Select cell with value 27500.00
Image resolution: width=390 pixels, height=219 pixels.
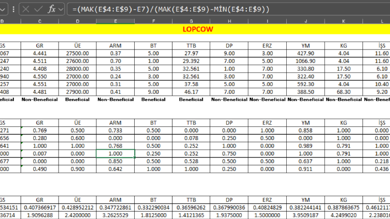(x=78, y=54)
